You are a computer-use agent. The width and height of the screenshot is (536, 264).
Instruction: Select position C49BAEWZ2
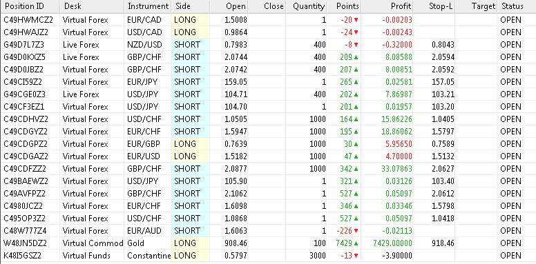(26, 181)
